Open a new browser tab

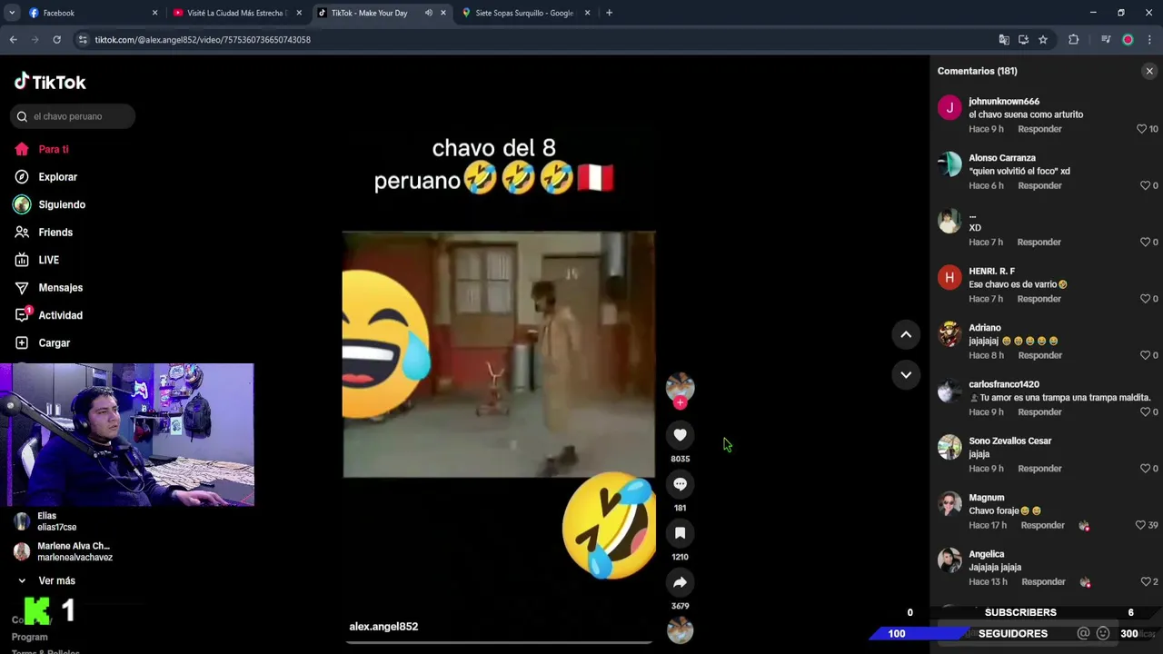(x=609, y=13)
